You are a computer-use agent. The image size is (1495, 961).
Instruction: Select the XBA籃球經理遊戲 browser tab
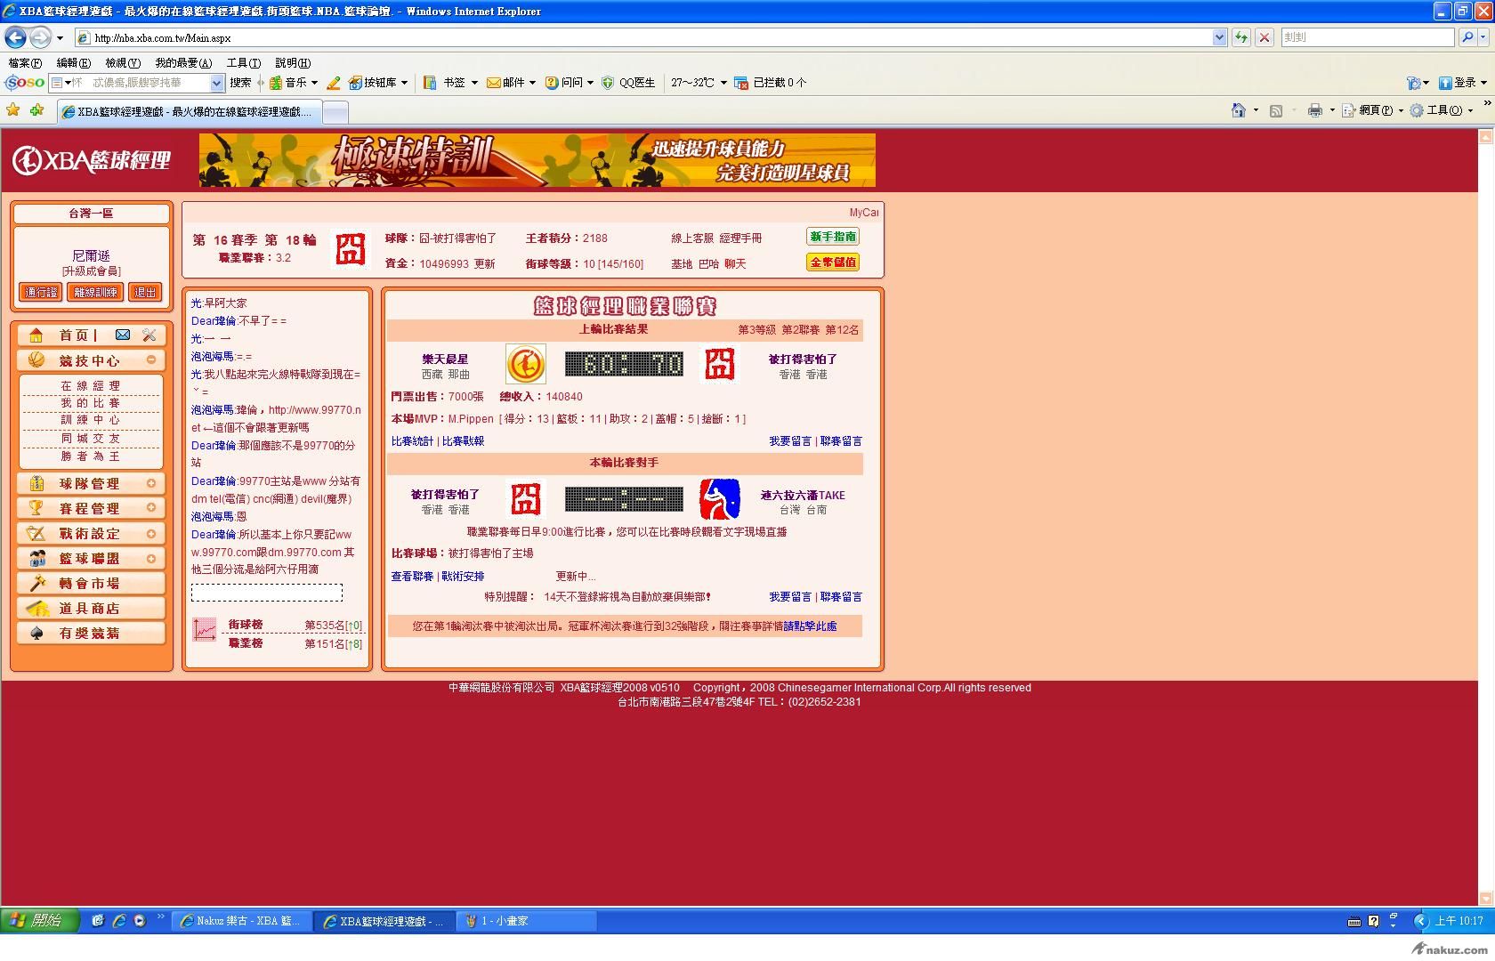(189, 112)
